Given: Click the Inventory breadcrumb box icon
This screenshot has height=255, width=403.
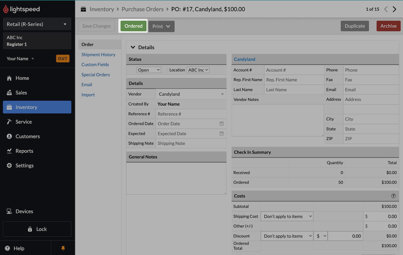Looking at the screenshot, I should point(83,9).
